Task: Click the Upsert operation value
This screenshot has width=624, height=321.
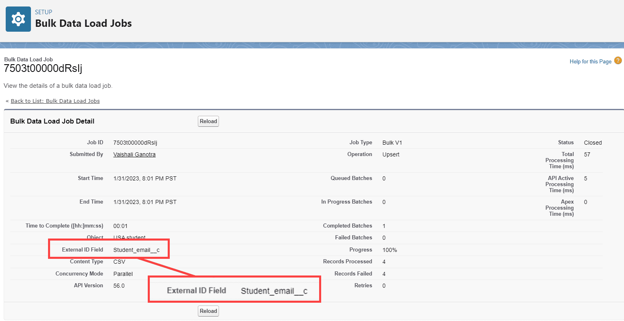Action: click(x=390, y=154)
